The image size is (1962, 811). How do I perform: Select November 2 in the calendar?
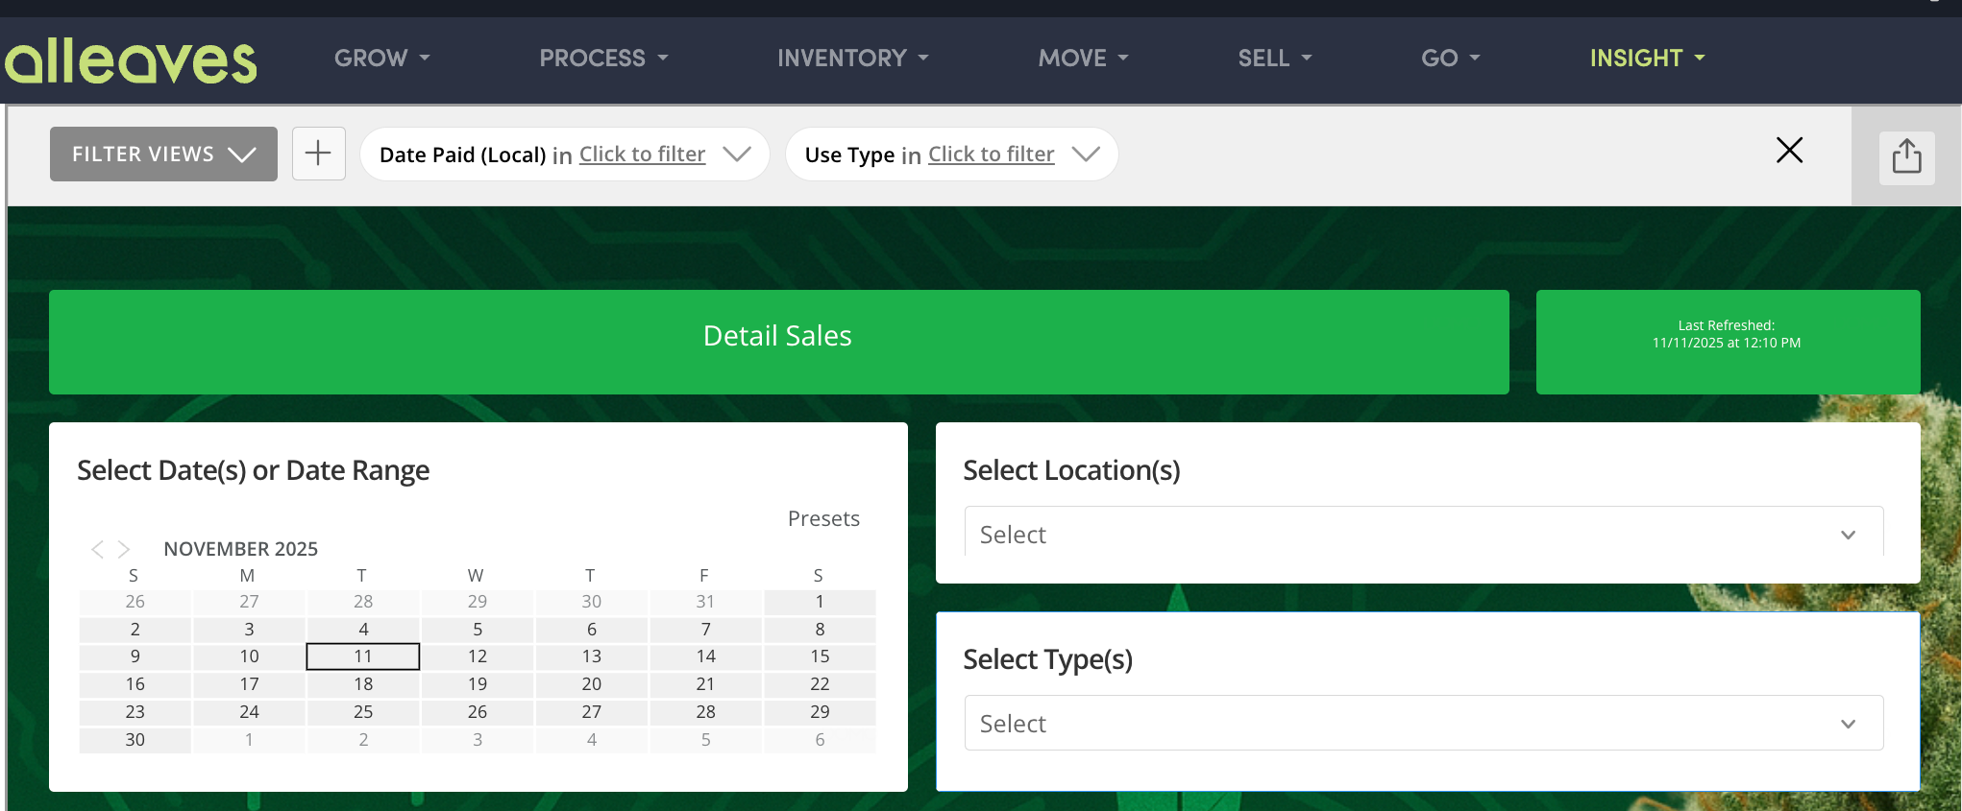point(135,630)
